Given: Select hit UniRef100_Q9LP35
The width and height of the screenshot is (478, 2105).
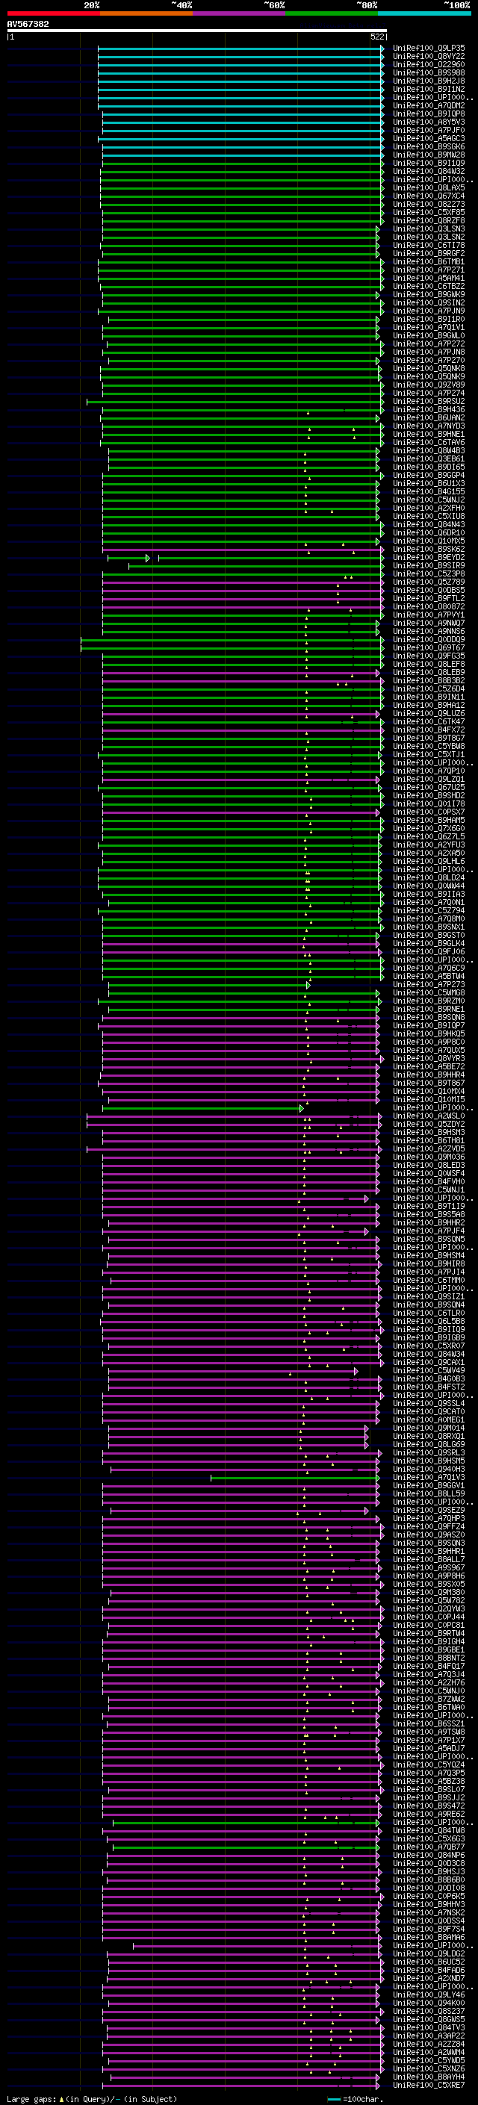Looking at the screenshot, I should click(429, 49).
